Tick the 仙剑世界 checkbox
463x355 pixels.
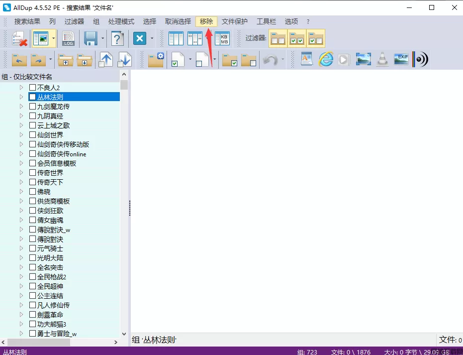[x=33, y=135]
